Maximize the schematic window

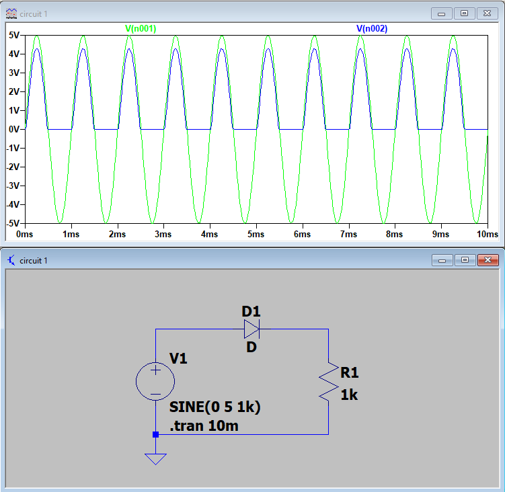click(464, 259)
